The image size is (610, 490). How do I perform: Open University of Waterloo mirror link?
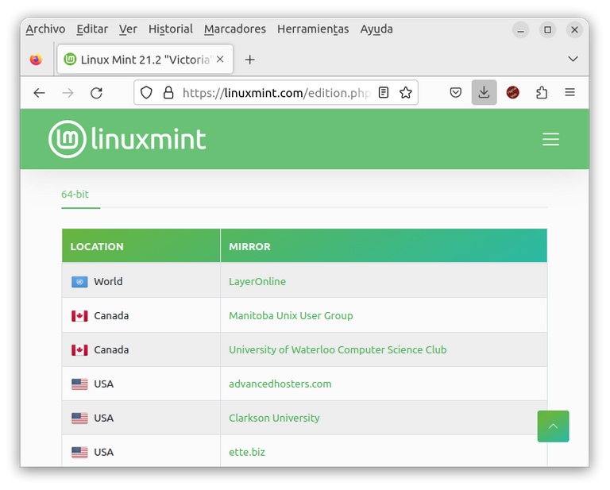point(338,350)
